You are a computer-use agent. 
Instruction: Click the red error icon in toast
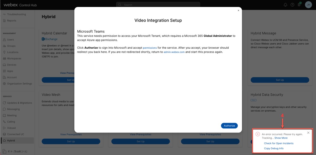[x=257, y=134]
